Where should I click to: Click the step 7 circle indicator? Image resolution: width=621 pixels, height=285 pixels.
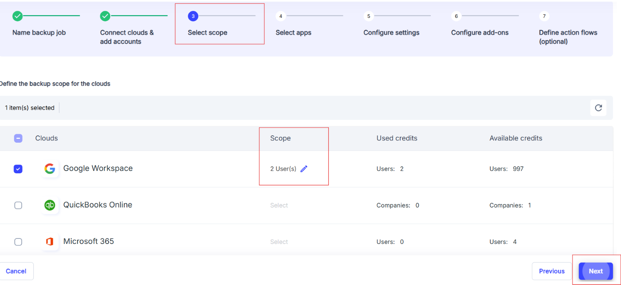544,16
